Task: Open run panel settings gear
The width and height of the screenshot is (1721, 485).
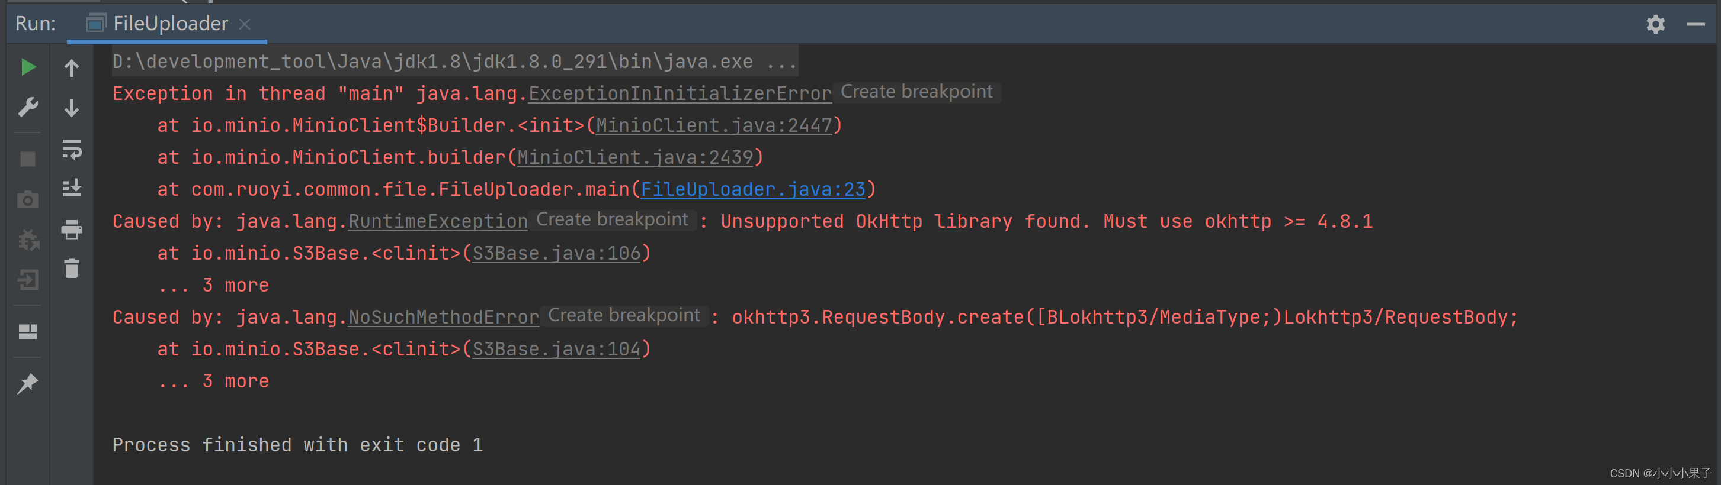Action: click(1655, 25)
